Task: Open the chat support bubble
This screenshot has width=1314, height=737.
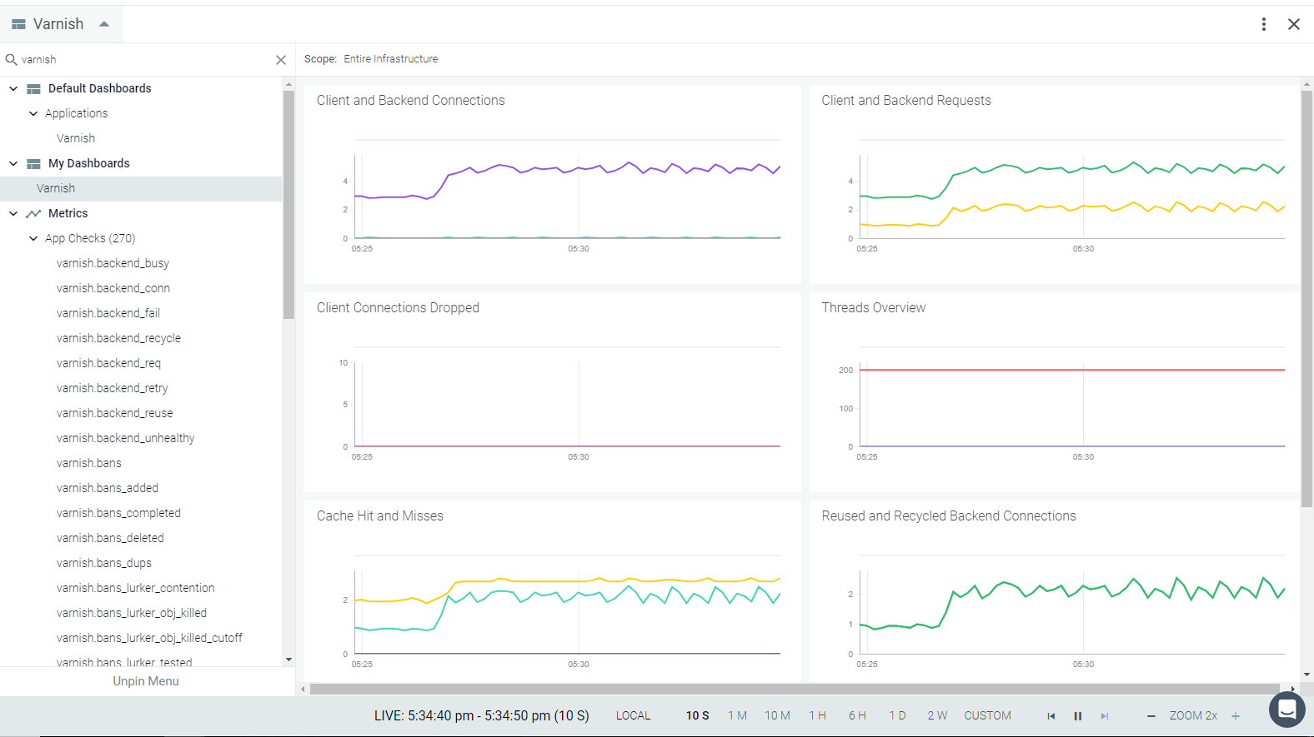Action: (1286, 710)
